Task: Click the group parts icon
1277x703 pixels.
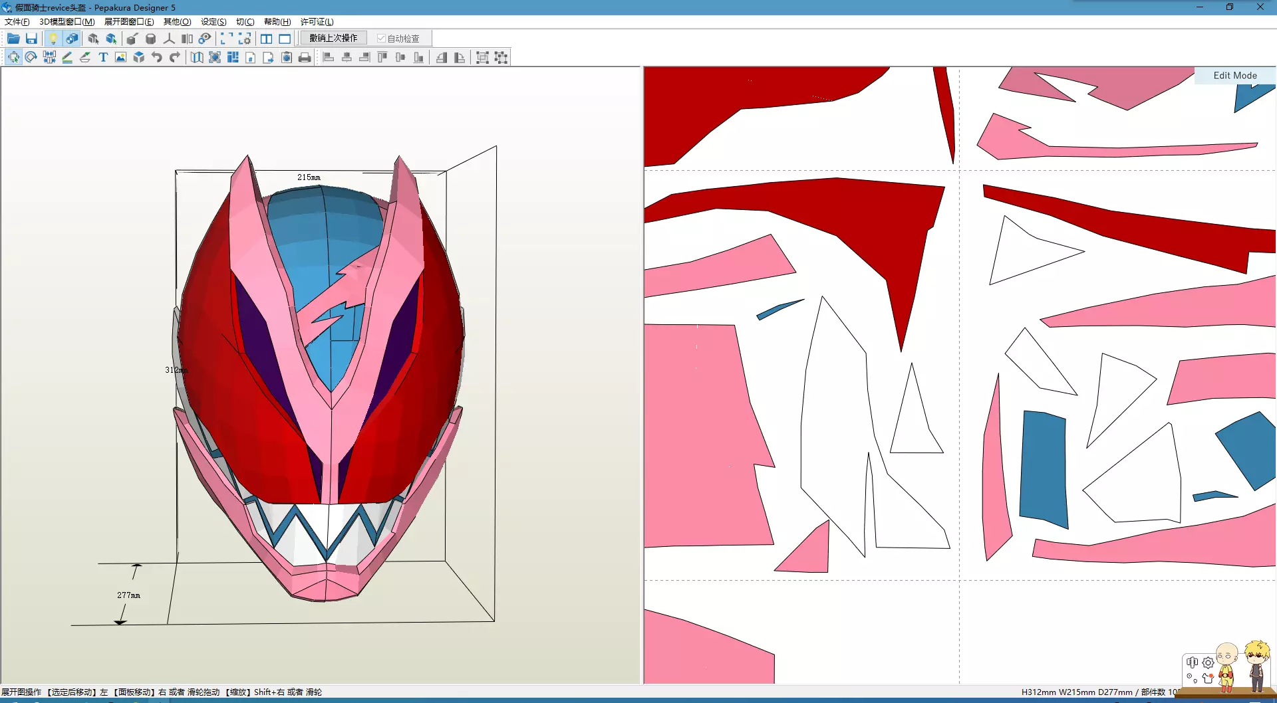Action: click(483, 57)
